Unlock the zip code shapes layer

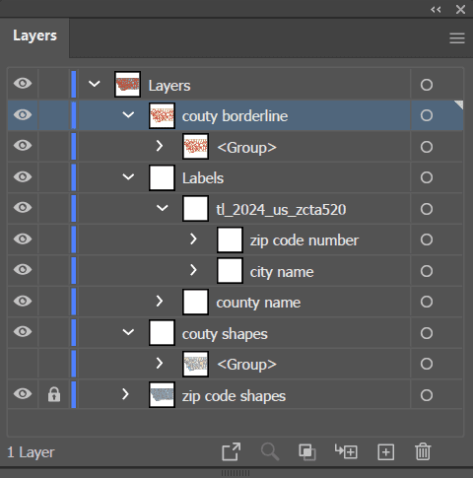(x=54, y=394)
